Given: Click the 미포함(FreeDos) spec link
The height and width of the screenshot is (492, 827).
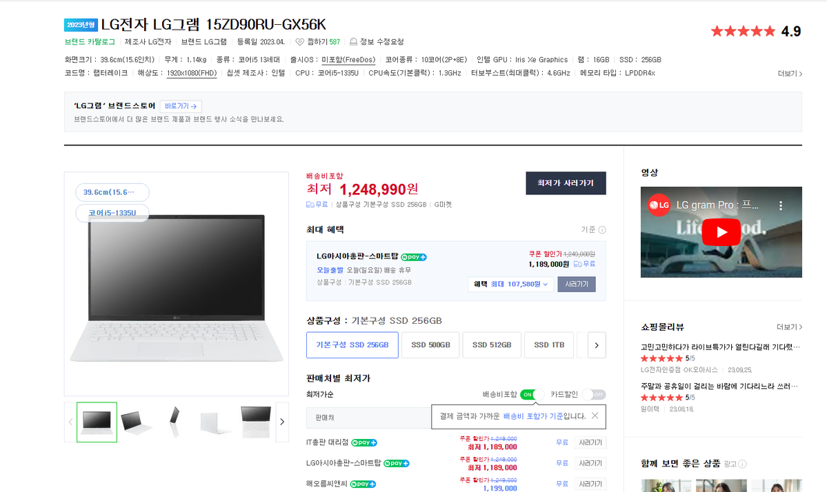Looking at the screenshot, I should click(x=348, y=59).
